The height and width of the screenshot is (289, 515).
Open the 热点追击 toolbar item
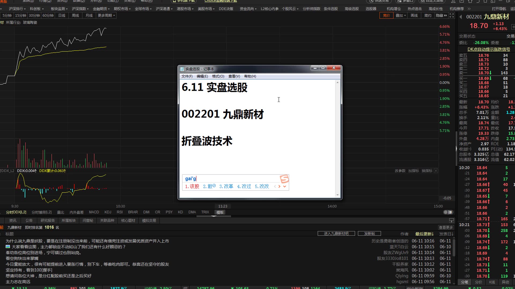click(415, 9)
